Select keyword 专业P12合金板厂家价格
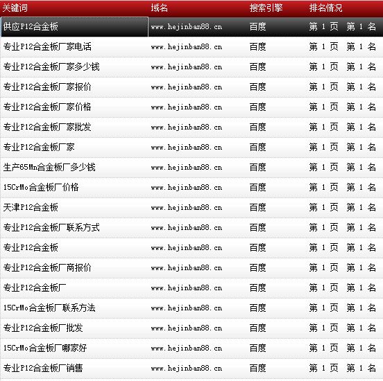 47,107
